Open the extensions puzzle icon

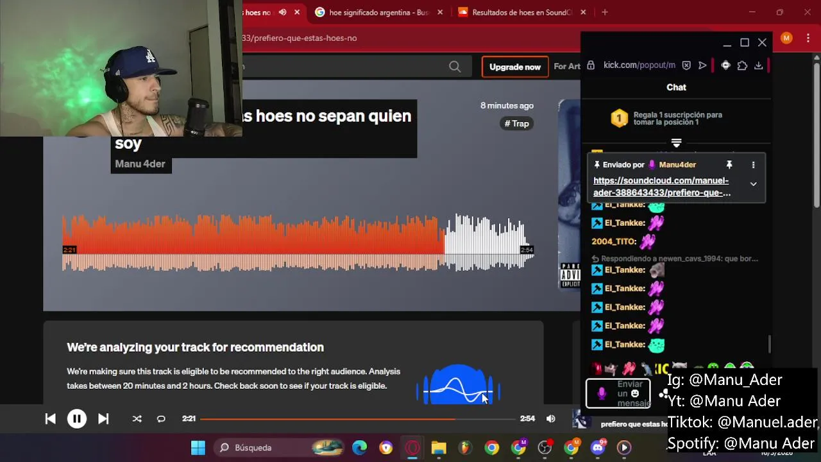tap(742, 65)
